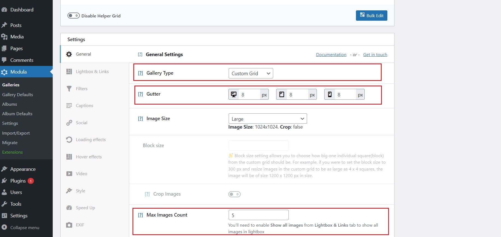Screen dimensions: 501x237
Task: Collapse the WordPress admin menu
Action: pyautogui.click(x=25, y=227)
